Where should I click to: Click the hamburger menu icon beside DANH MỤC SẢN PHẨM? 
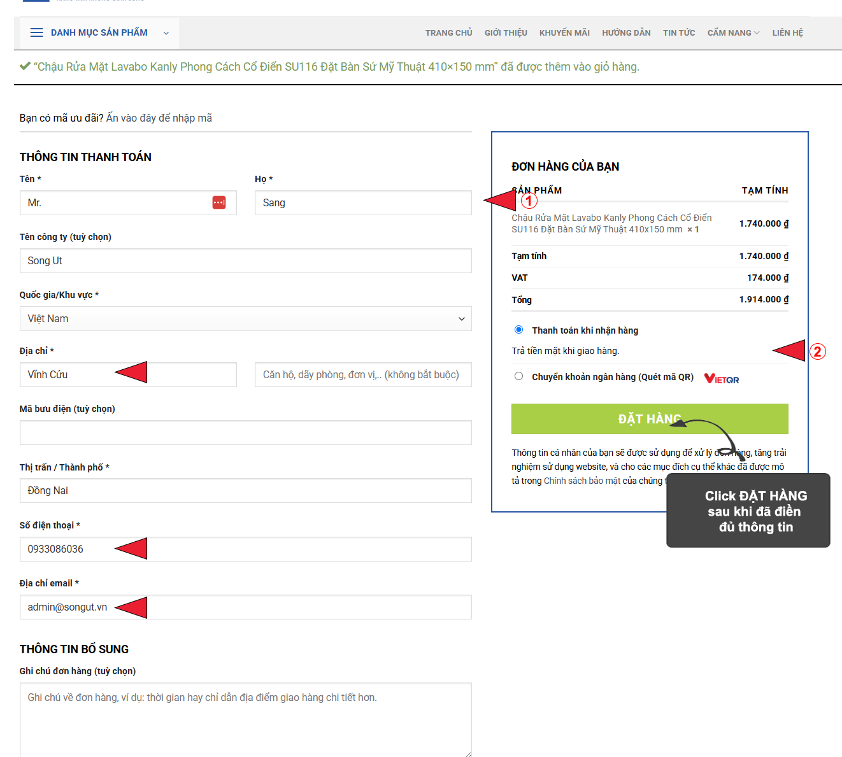coord(36,32)
